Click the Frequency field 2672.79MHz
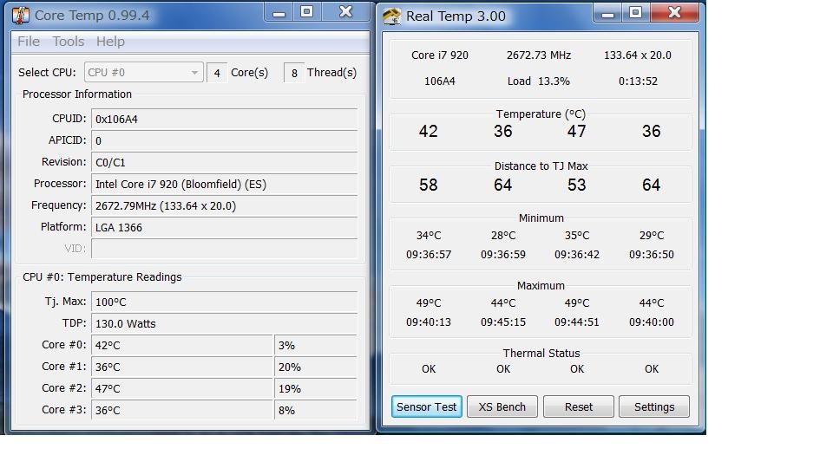Viewport: 833px width, 468px height. click(224, 206)
